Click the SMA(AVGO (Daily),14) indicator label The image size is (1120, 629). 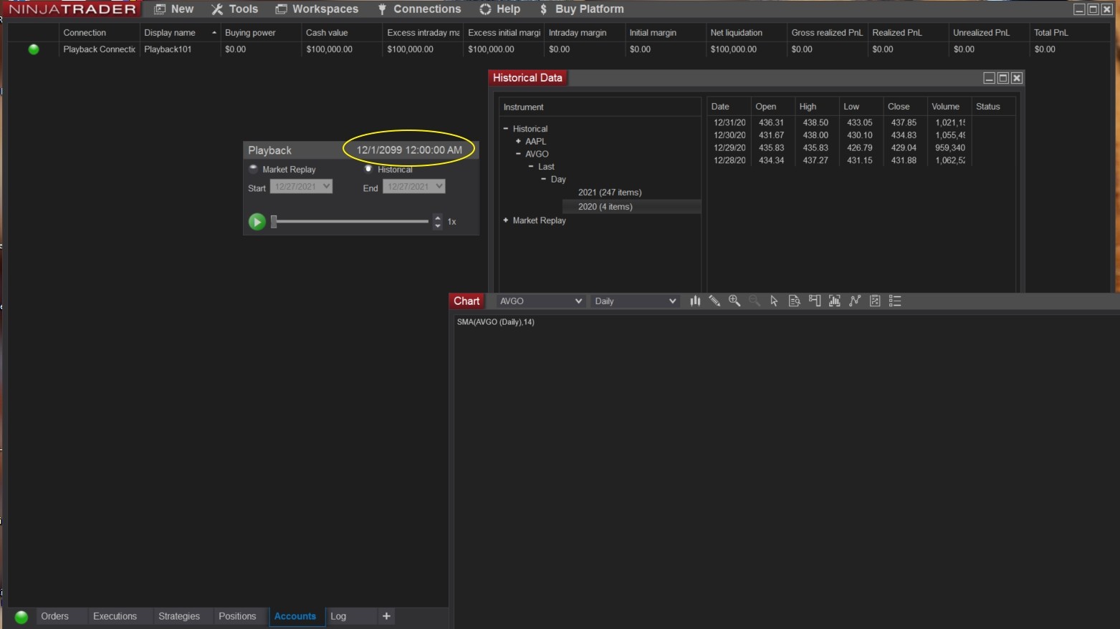coord(496,322)
